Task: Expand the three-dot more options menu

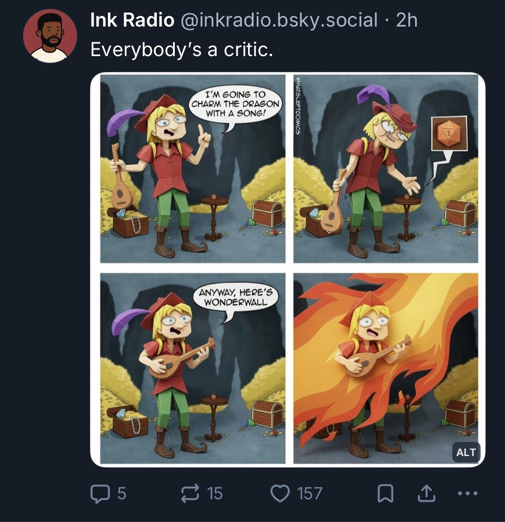Action: point(466,493)
